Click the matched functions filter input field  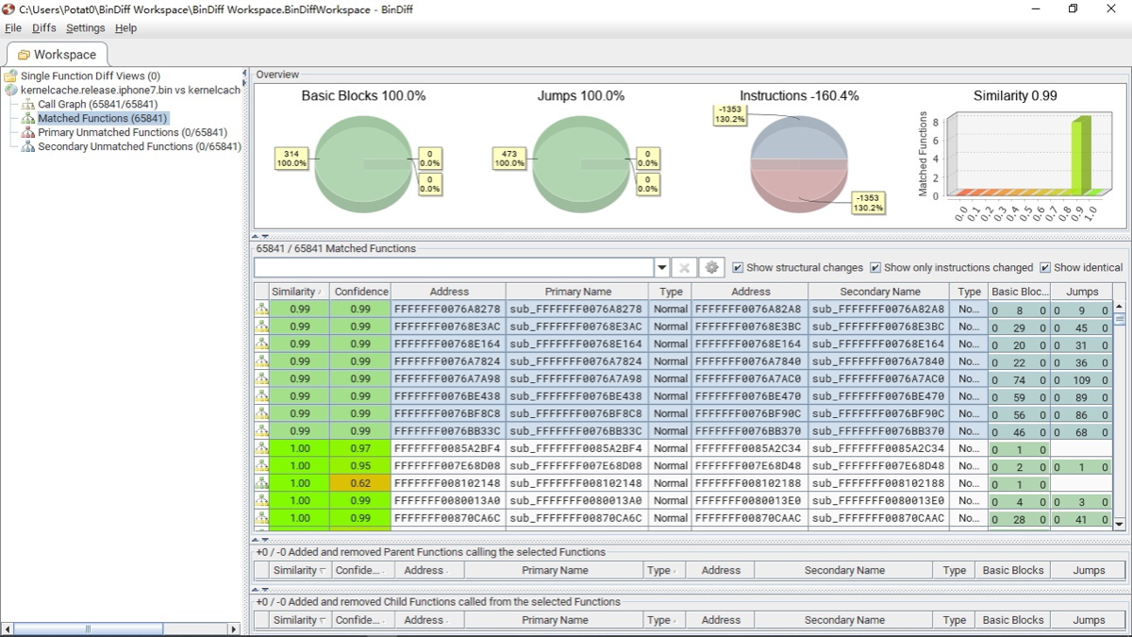point(453,268)
